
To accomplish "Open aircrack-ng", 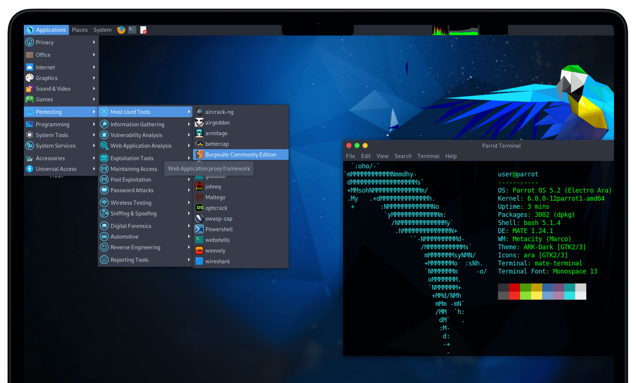I will [219, 112].
